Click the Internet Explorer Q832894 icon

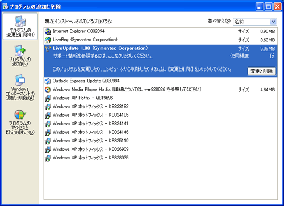(48, 31)
